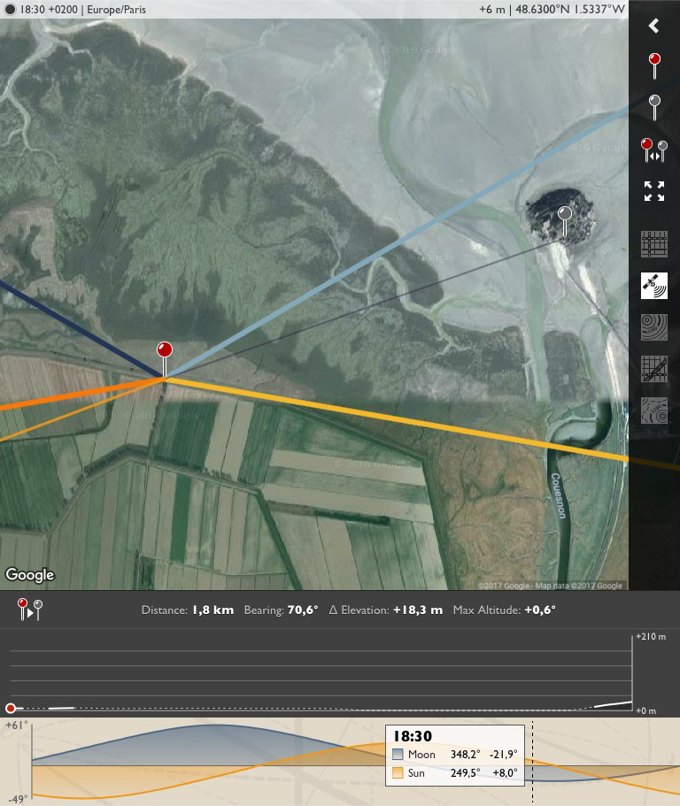
Task: Click the Elevation difference +18,3 m
Action: (418, 610)
